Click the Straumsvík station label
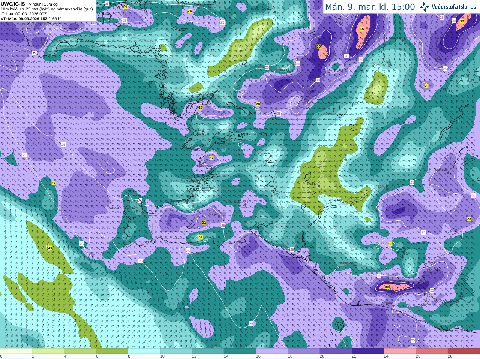 click(x=178, y=200)
